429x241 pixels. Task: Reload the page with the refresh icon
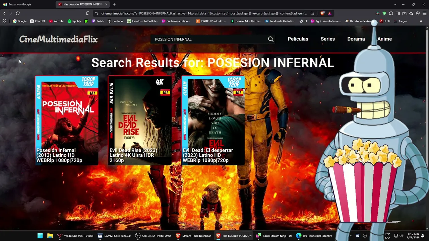click(x=18, y=13)
